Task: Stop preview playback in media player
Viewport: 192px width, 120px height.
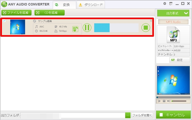Action: click(164, 101)
